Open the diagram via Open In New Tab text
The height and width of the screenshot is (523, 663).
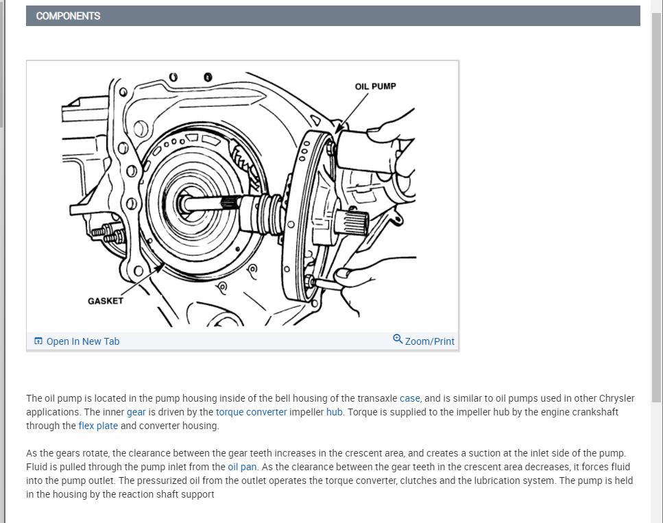tap(82, 341)
